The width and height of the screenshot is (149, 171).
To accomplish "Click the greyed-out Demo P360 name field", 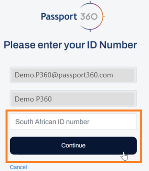I will [x=73, y=99].
